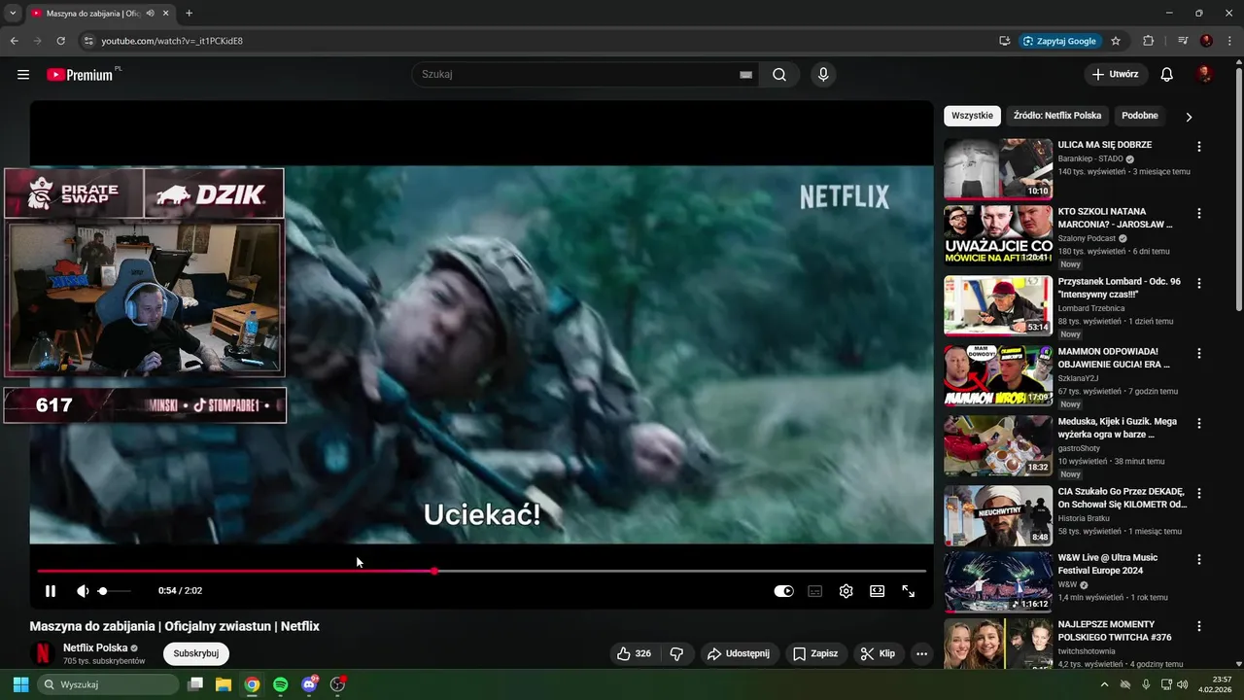Open options for W&W Live Ultra Music
Viewport: 1244px width, 700px height.
[1198, 560]
